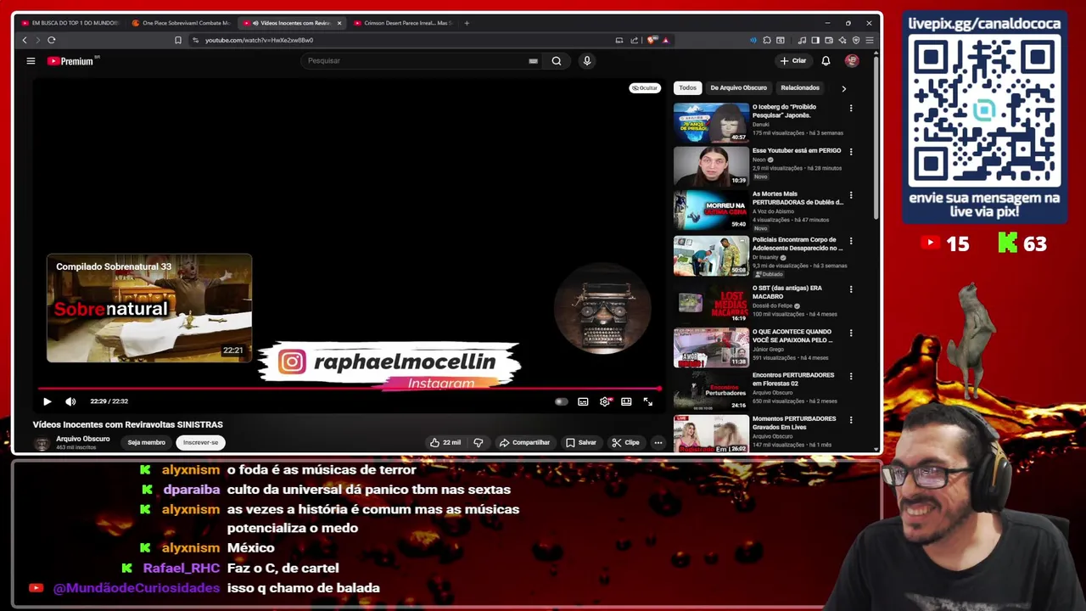This screenshot has height=611, width=1086.
Task: Show more filter chips with the right chevron
Action: [x=843, y=88]
